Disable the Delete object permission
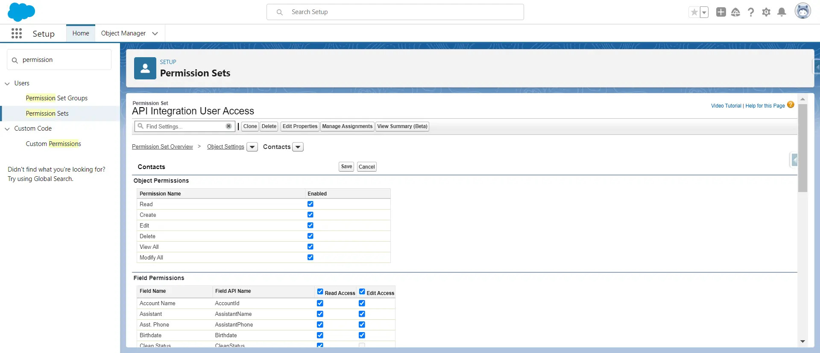The image size is (820, 353). (x=310, y=236)
